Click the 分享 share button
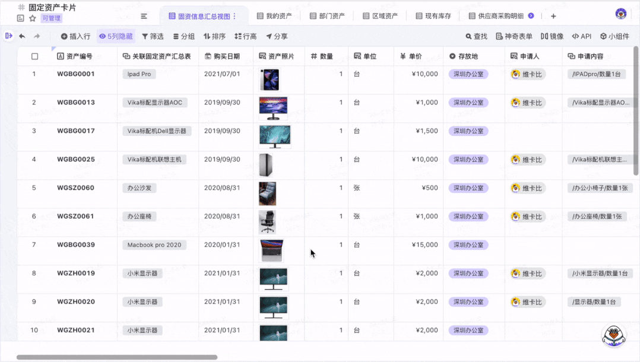Viewport: 640px width, 362px height. 277,36
